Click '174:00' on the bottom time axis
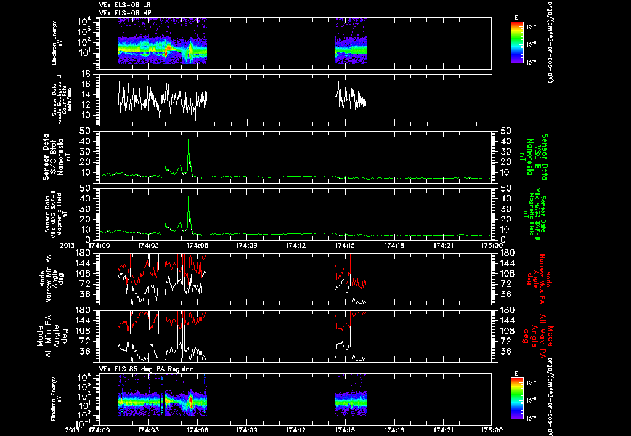Viewport: 631px width, 436px height. 99,430
